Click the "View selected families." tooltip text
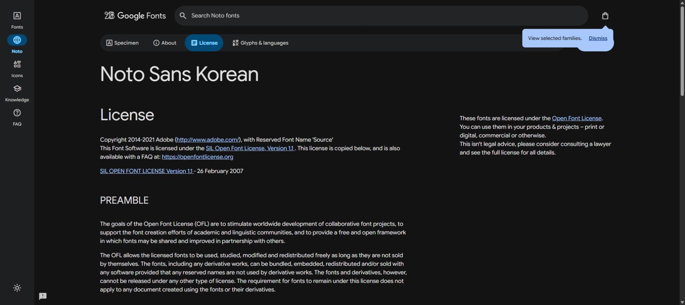 tap(555, 38)
